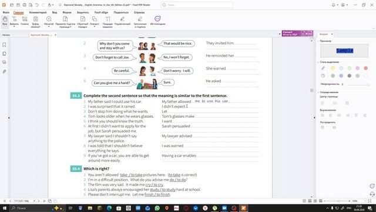The width and height of the screenshot is (376, 212).
Task: Choose the pink highlight color swatch
Action: (x=358, y=68)
